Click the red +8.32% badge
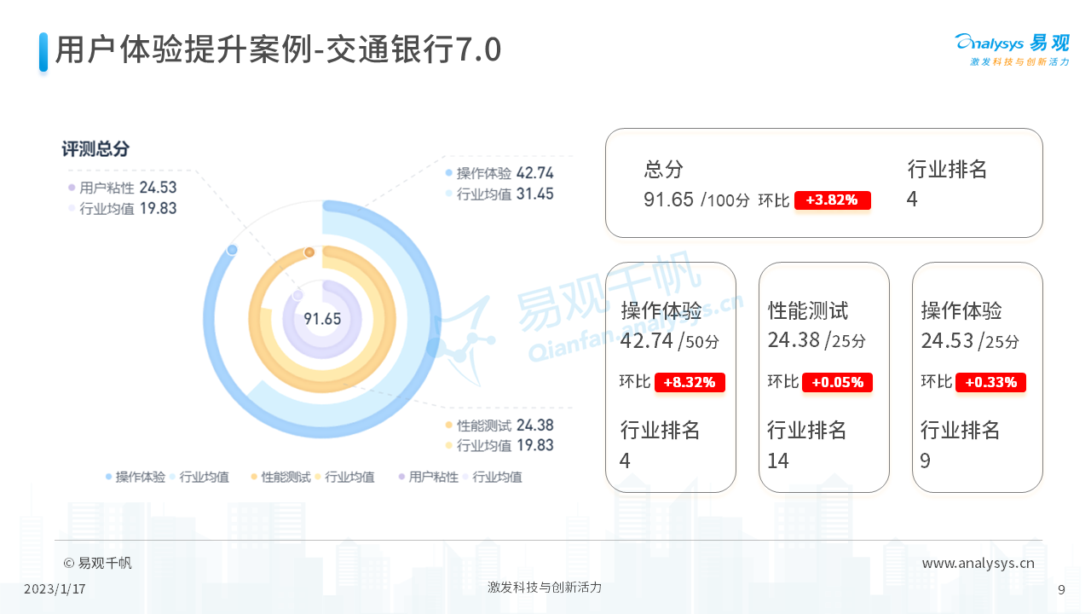The height and width of the screenshot is (614, 1091). click(690, 382)
